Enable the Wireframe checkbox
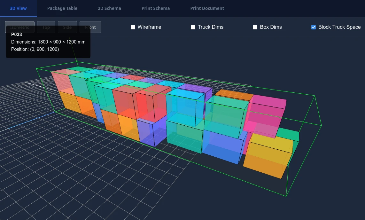 133,27
